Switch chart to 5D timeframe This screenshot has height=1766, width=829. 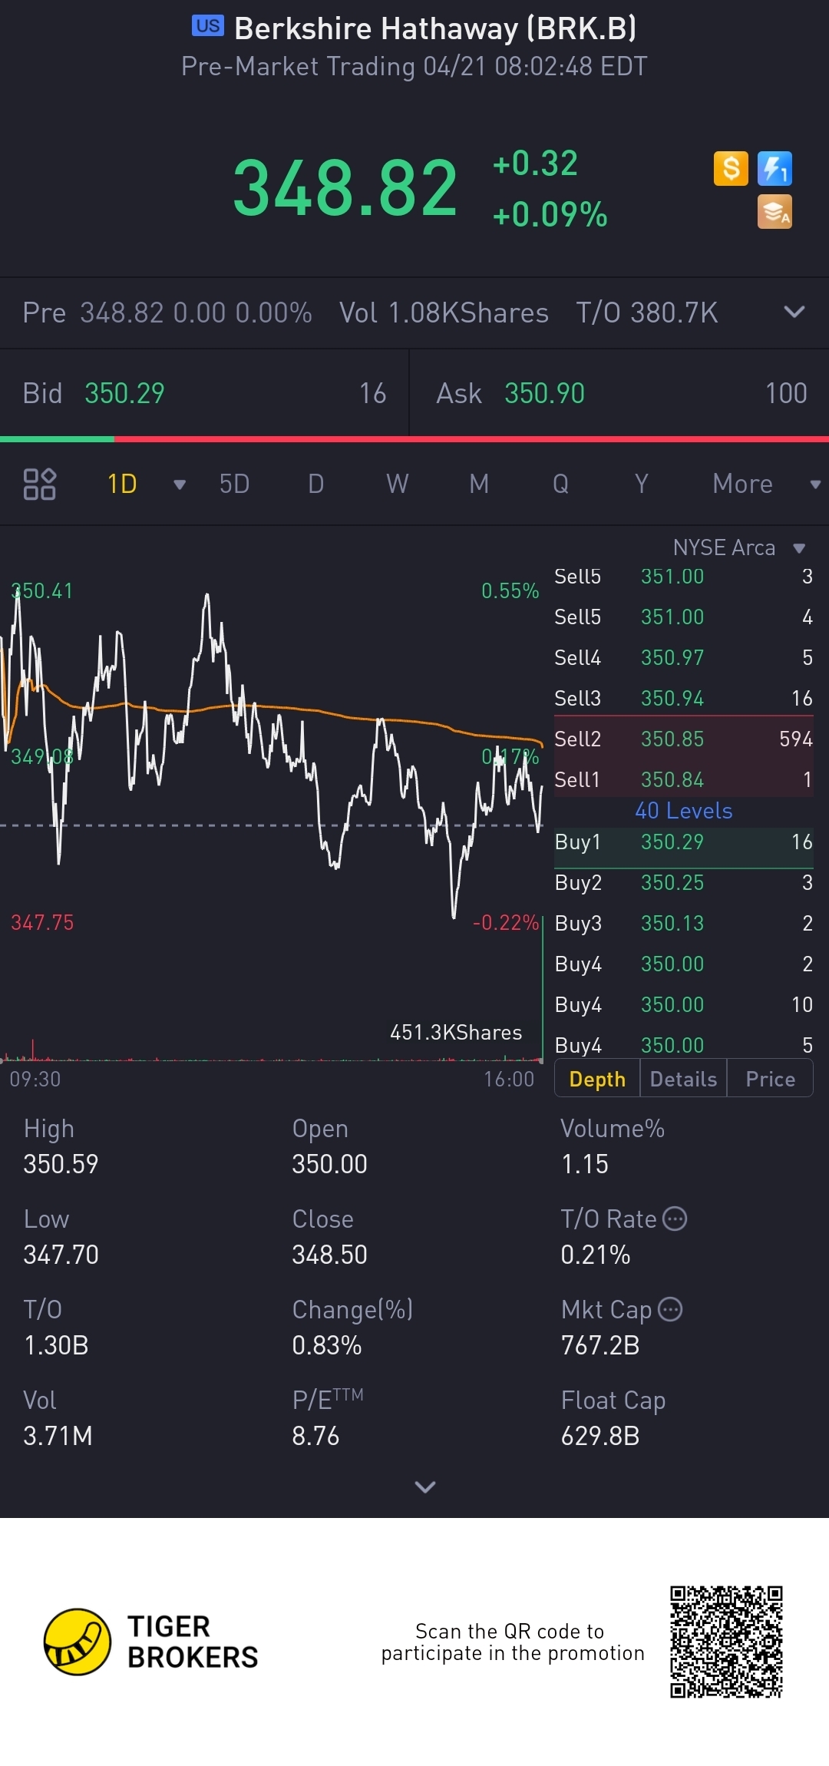pyautogui.click(x=234, y=484)
